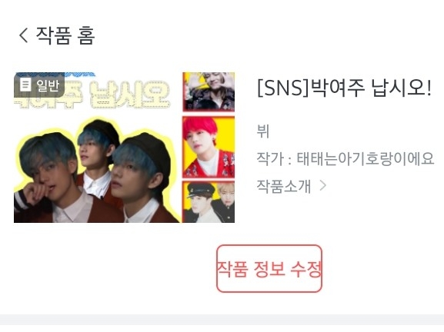
Task: Select the 일반 category badge label
Action: [48, 85]
